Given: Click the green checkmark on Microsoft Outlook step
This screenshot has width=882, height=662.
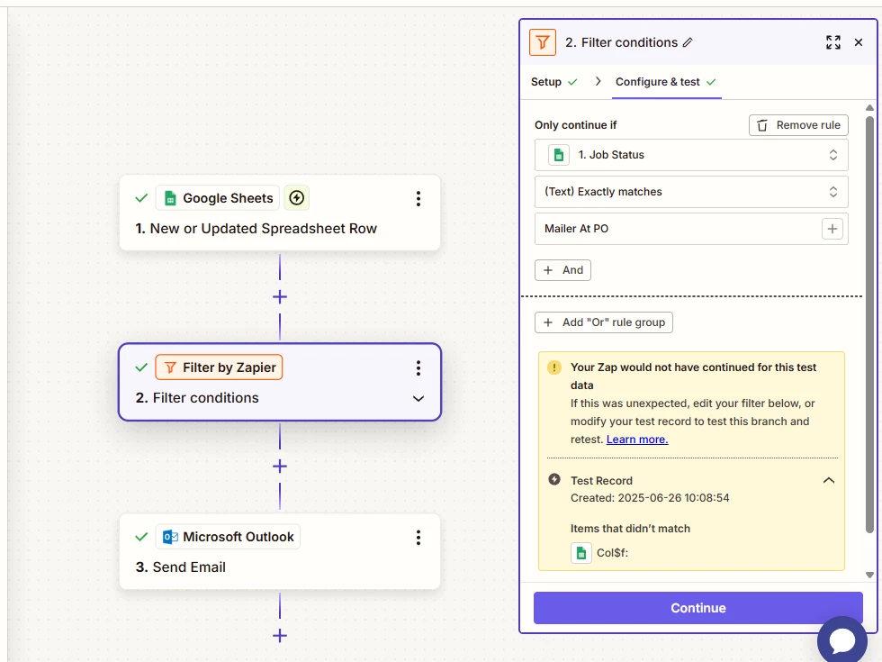Looking at the screenshot, I should (141, 537).
